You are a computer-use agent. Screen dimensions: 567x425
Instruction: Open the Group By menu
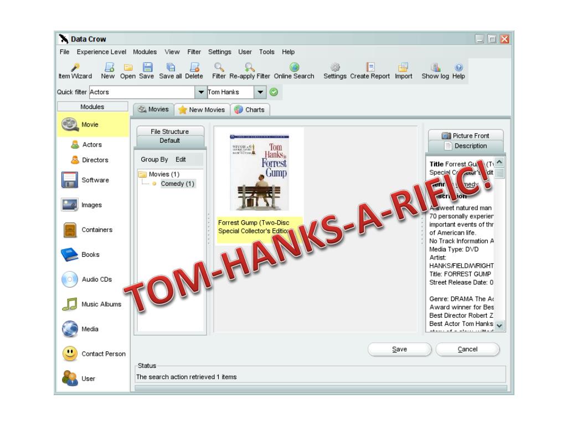coord(154,159)
